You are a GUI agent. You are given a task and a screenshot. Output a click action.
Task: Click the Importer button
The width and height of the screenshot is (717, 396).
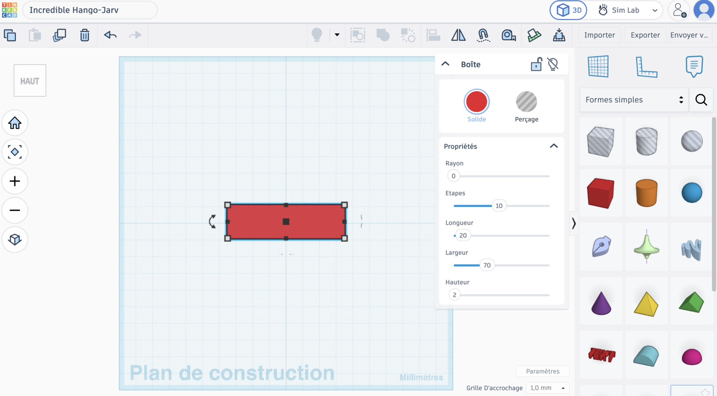tap(599, 35)
